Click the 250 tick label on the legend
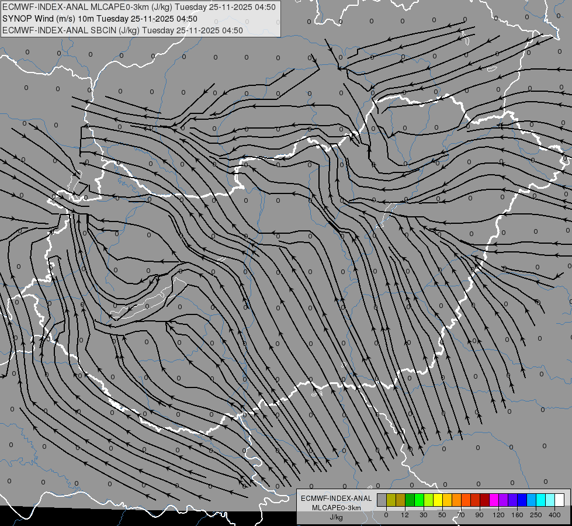Image resolution: width=572 pixels, height=526 pixels. pyautogui.click(x=536, y=515)
